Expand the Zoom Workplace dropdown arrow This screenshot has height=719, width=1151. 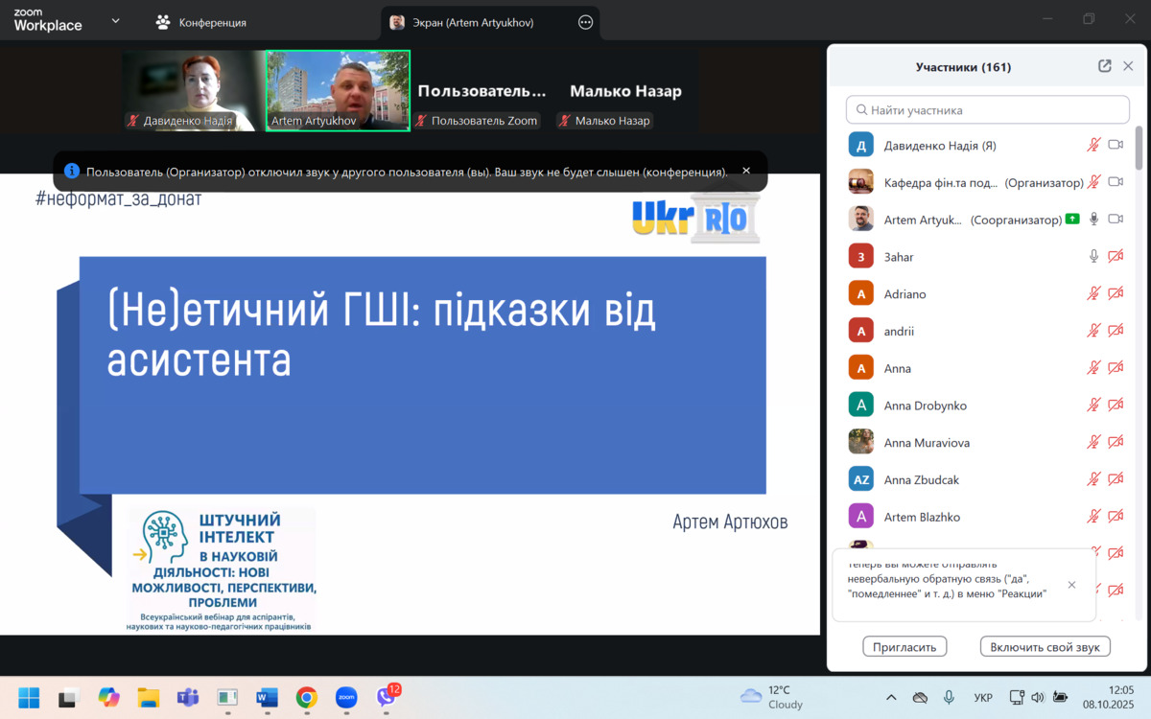point(115,21)
